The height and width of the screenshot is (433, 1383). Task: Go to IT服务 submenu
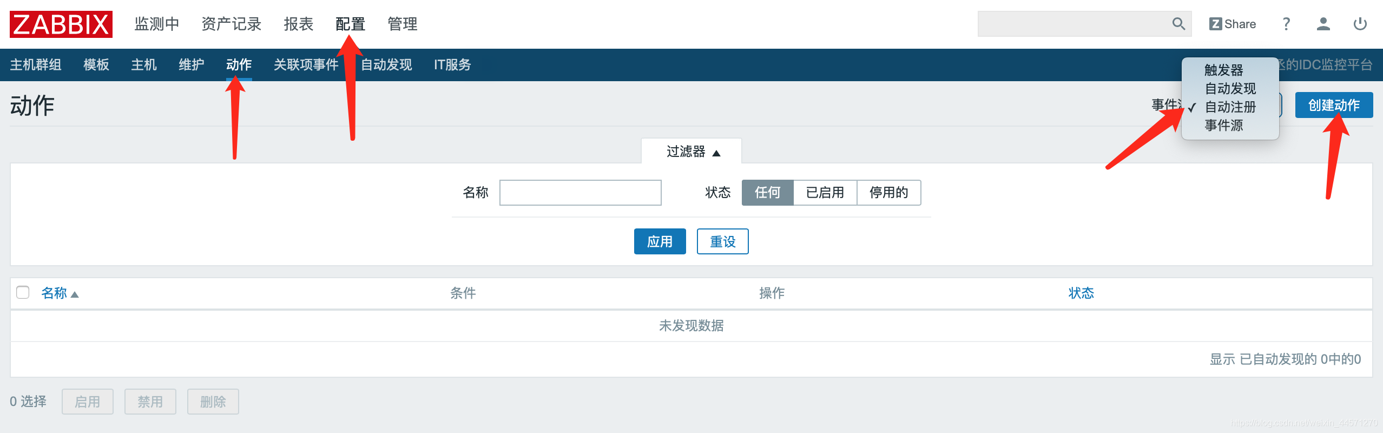click(x=452, y=65)
